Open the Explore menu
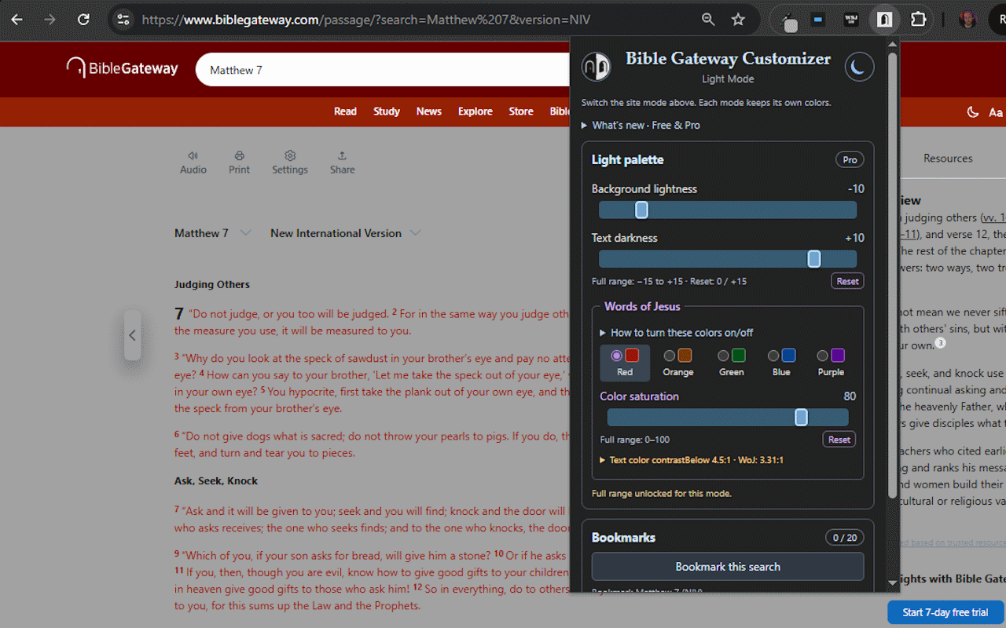 coord(475,111)
